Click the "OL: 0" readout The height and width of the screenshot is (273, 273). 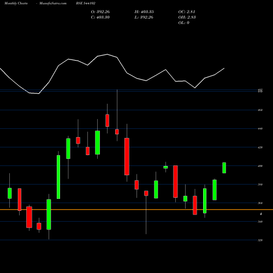point(184,23)
